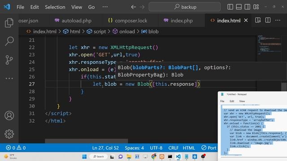Click XMLHttpRequest on line 22
This screenshot has width=287, height=161.
[131, 47]
